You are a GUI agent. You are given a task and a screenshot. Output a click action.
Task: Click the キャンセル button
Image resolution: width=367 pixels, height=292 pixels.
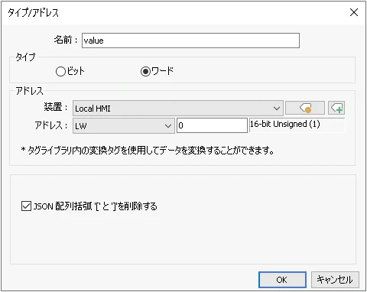tap(335, 280)
